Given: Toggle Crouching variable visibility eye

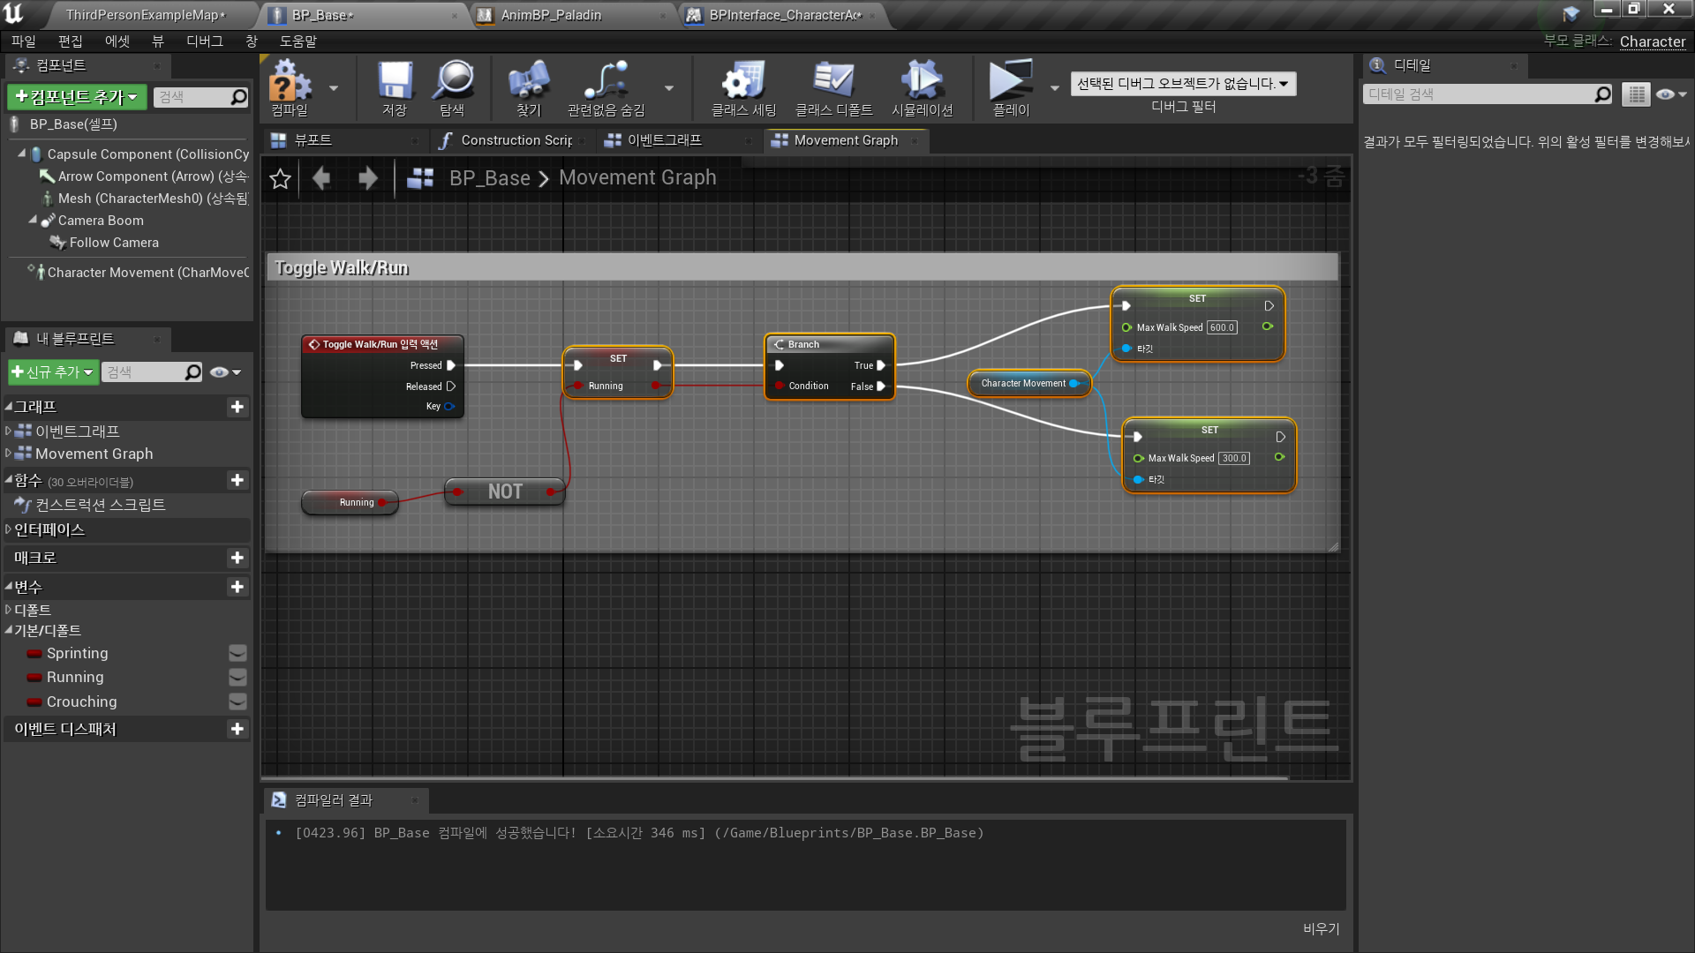Looking at the screenshot, I should point(237,702).
